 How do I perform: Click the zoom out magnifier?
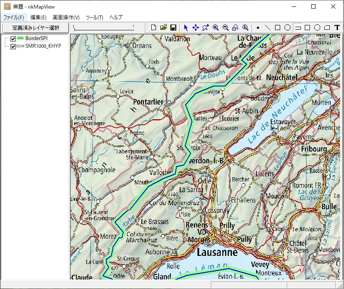(225, 28)
